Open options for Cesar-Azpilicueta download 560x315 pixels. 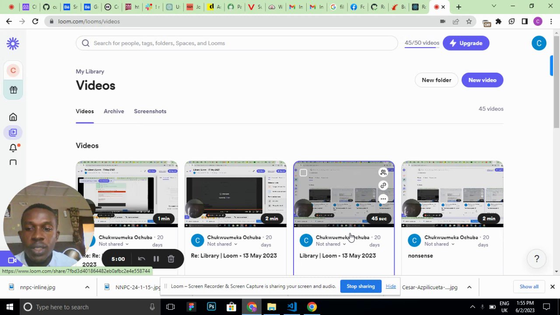(x=469, y=287)
